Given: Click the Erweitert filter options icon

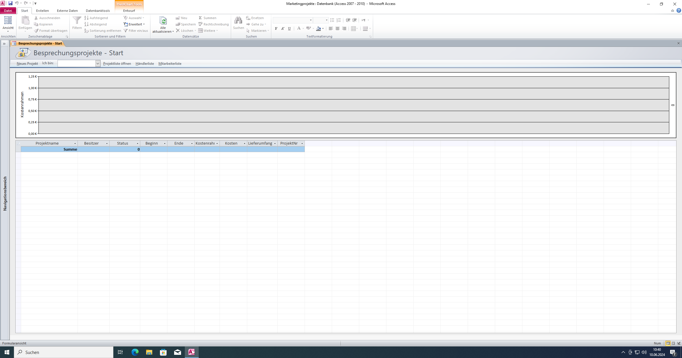Looking at the screenshot, I should 126,24.
